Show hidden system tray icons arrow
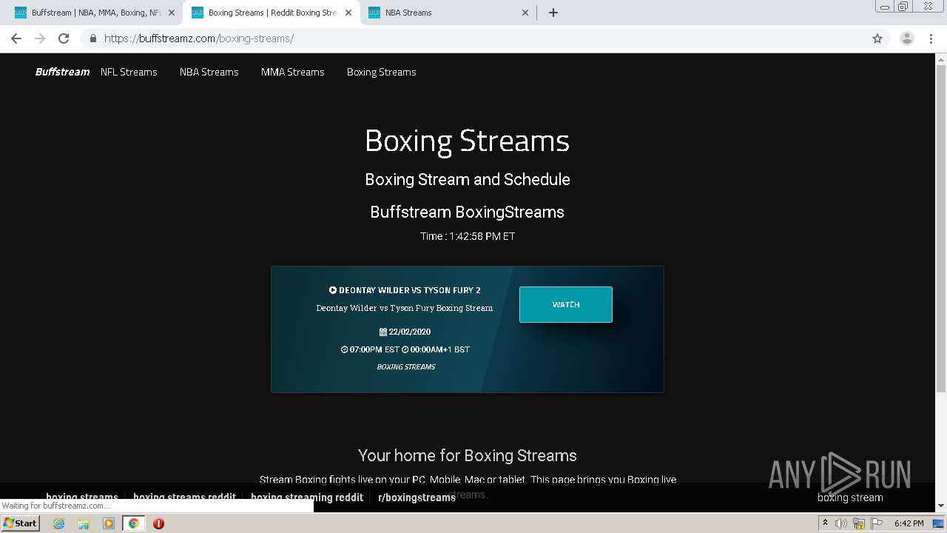The width and height of the screenshot is (947, 533). (x=825, y=523)
